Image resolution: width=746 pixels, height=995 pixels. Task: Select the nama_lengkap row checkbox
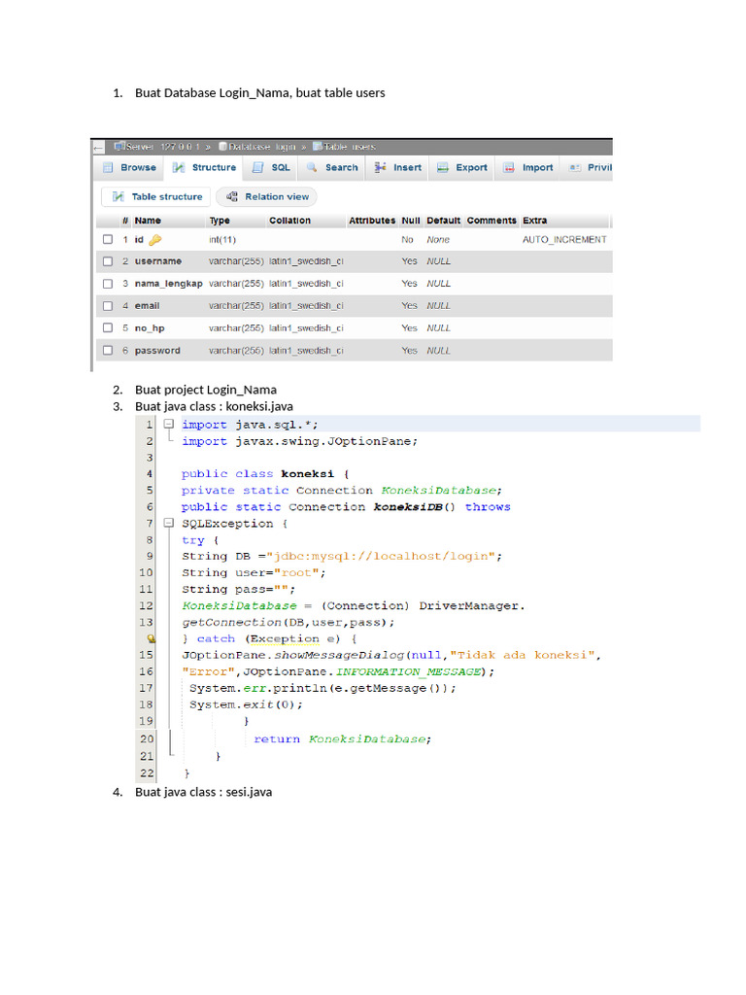coord(108,284)
